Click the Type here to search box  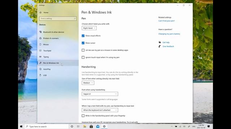pos(47,126)
